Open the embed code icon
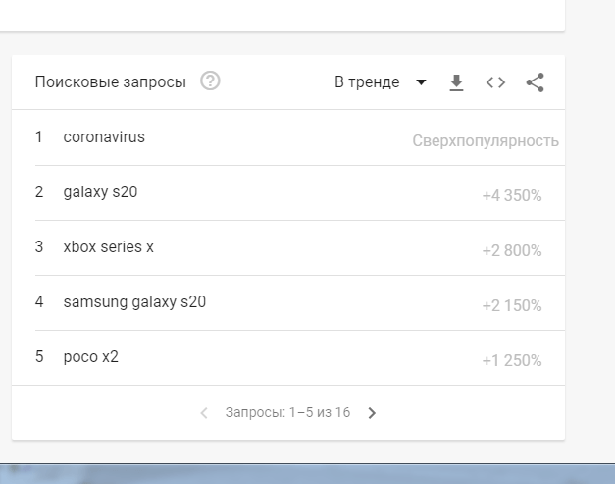Image resolution: width=615 pixels, height=484 pixels. 495,82
